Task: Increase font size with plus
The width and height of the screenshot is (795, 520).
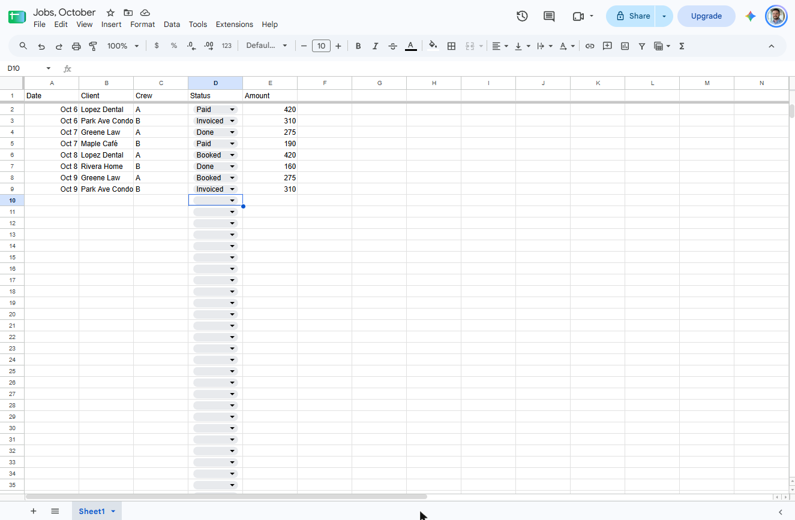Action: [x=338, y=46]
